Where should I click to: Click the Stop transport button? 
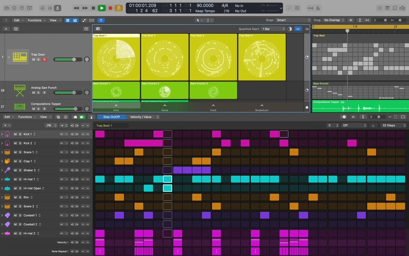click(93, 8)
